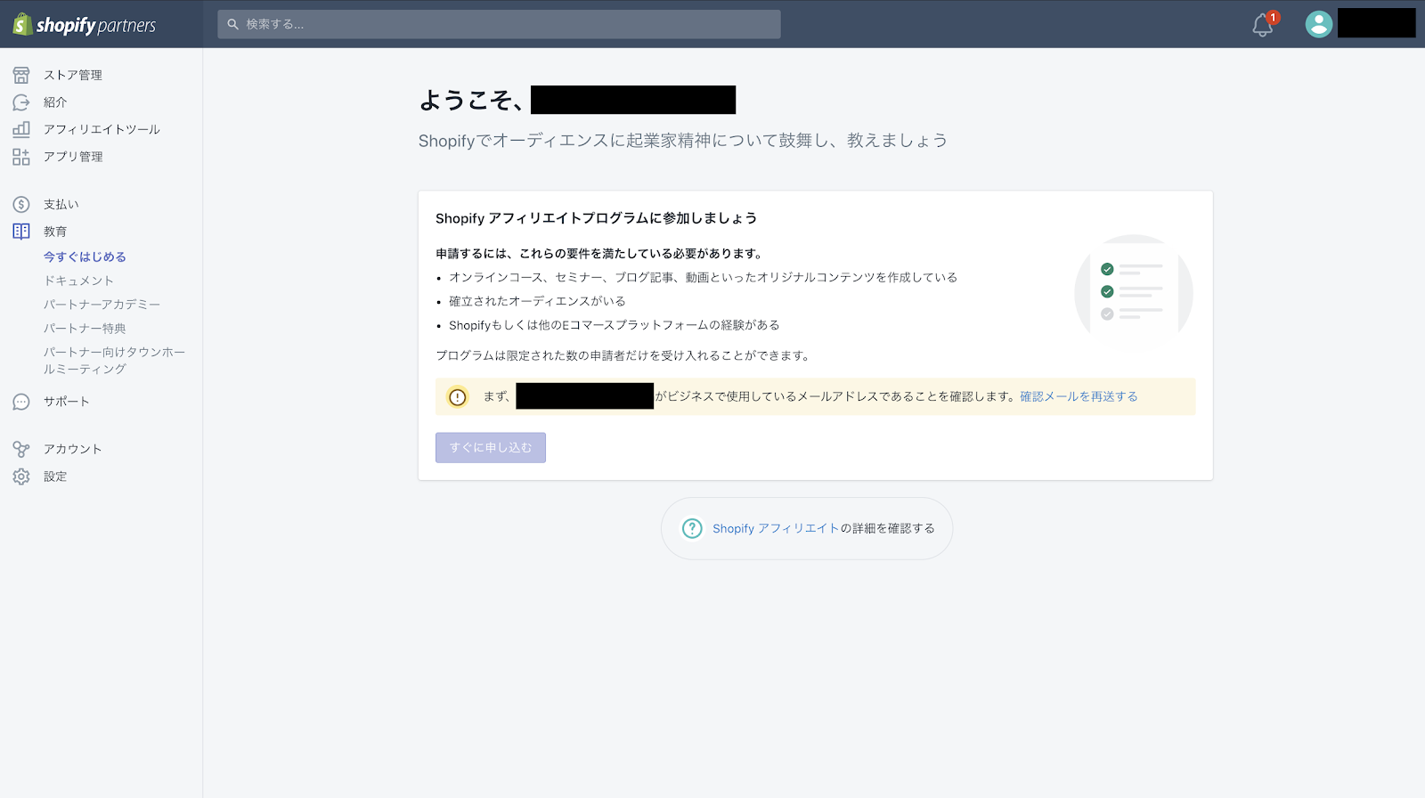Open the Shopify アフィリエイト details link
1425x798 pixels.
pos(776,528)
